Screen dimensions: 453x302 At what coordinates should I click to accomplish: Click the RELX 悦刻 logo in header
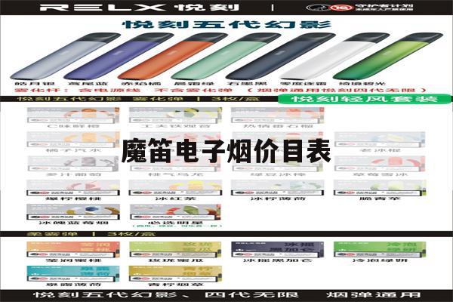pos(140,8)
